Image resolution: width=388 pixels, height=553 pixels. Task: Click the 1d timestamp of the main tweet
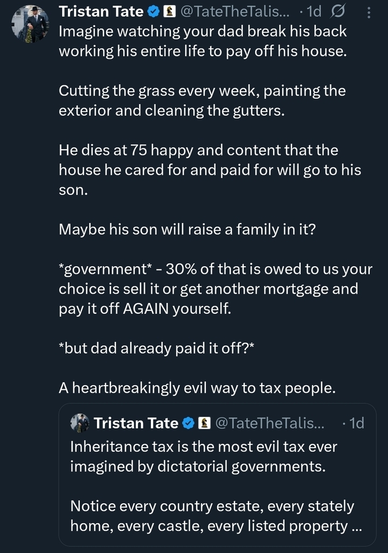313,11
